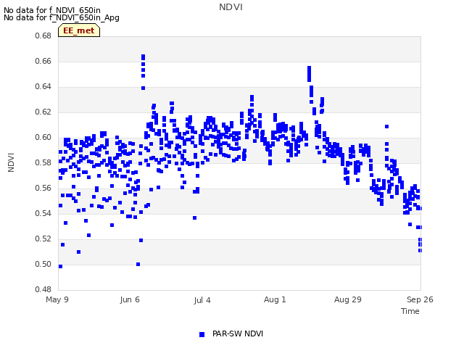Viewport: 464px width, 348px height.
Task: Click the 0.58 y-axis value
Action: (43, 162)
